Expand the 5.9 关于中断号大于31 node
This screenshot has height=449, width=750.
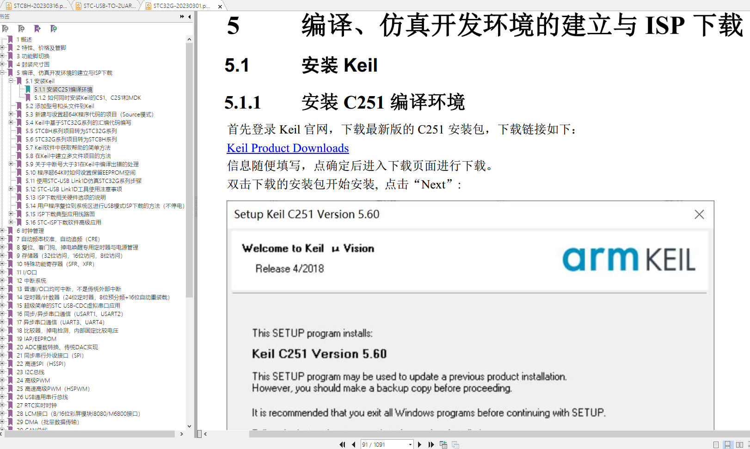(x=11, y=164)
